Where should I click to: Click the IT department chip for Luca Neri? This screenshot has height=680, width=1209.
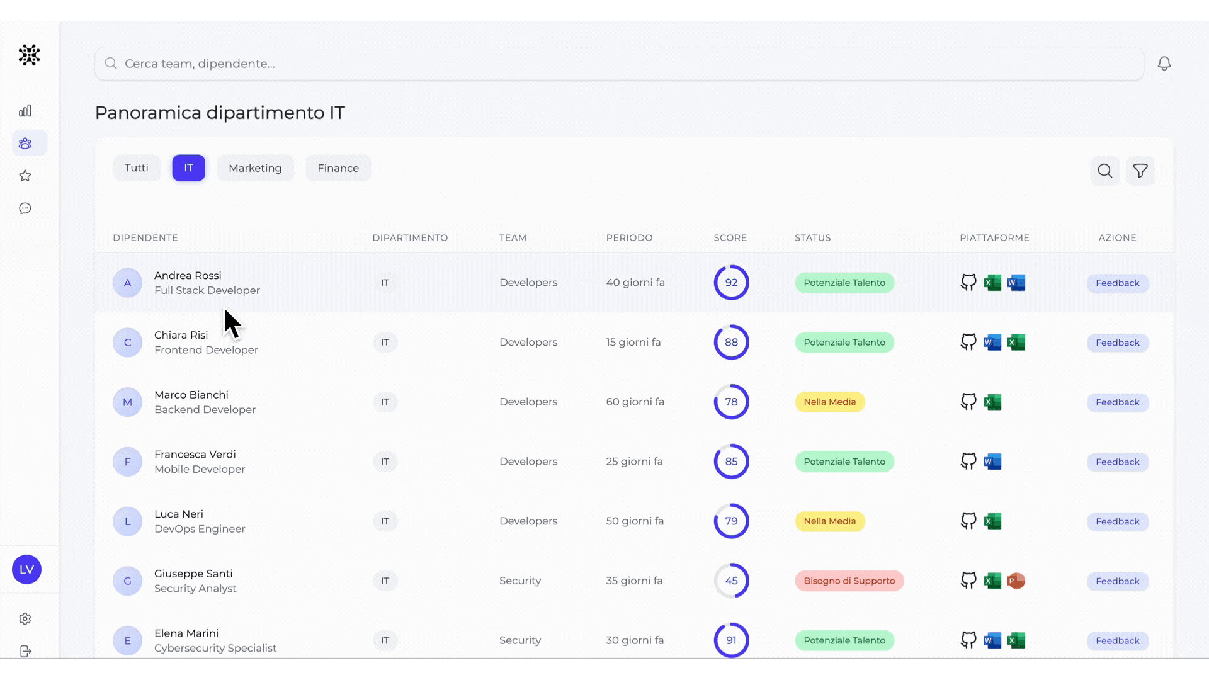point(385,521)
